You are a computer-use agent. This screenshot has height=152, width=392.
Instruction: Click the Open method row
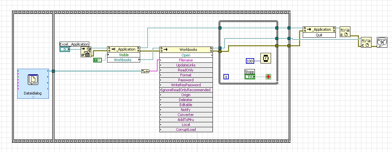pyautogui.click(x=186, y=55)
